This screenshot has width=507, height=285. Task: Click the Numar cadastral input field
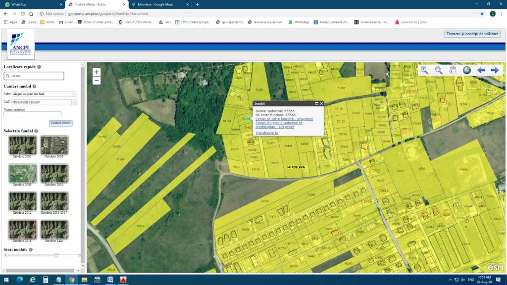pyautogui.click(x=32, y=114)
